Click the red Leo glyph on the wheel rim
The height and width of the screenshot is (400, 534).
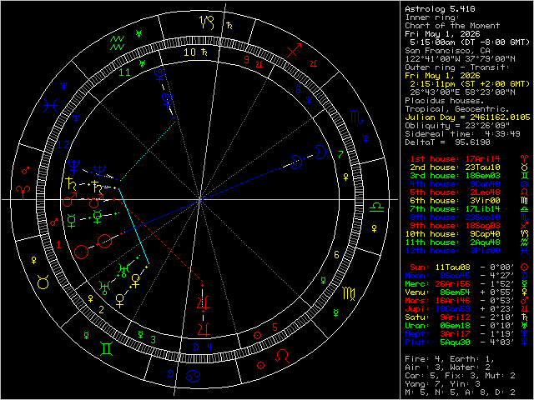[x=282, y=356]
